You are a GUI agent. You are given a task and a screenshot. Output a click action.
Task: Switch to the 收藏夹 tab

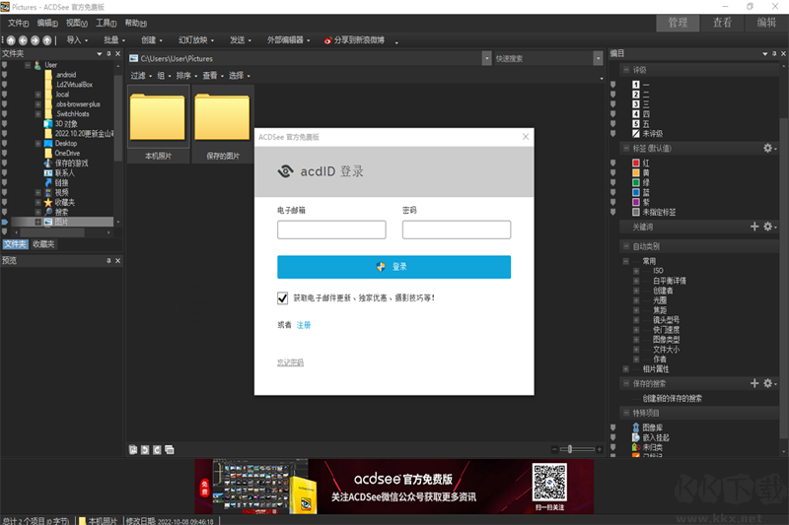tap(43, 244)
